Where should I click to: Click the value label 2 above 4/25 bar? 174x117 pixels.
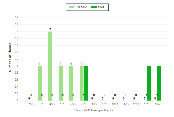50,29
